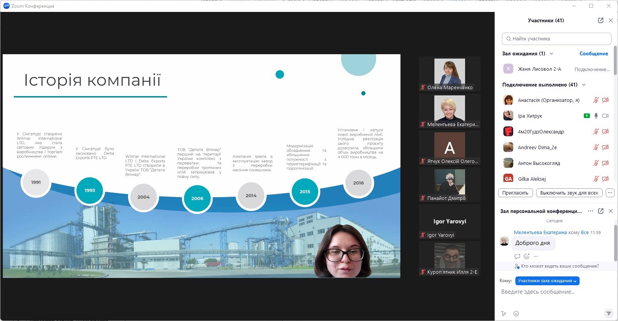618x321 pixels.
Task: Click the Історія компанії slide title
Action: tap(92, 80)
